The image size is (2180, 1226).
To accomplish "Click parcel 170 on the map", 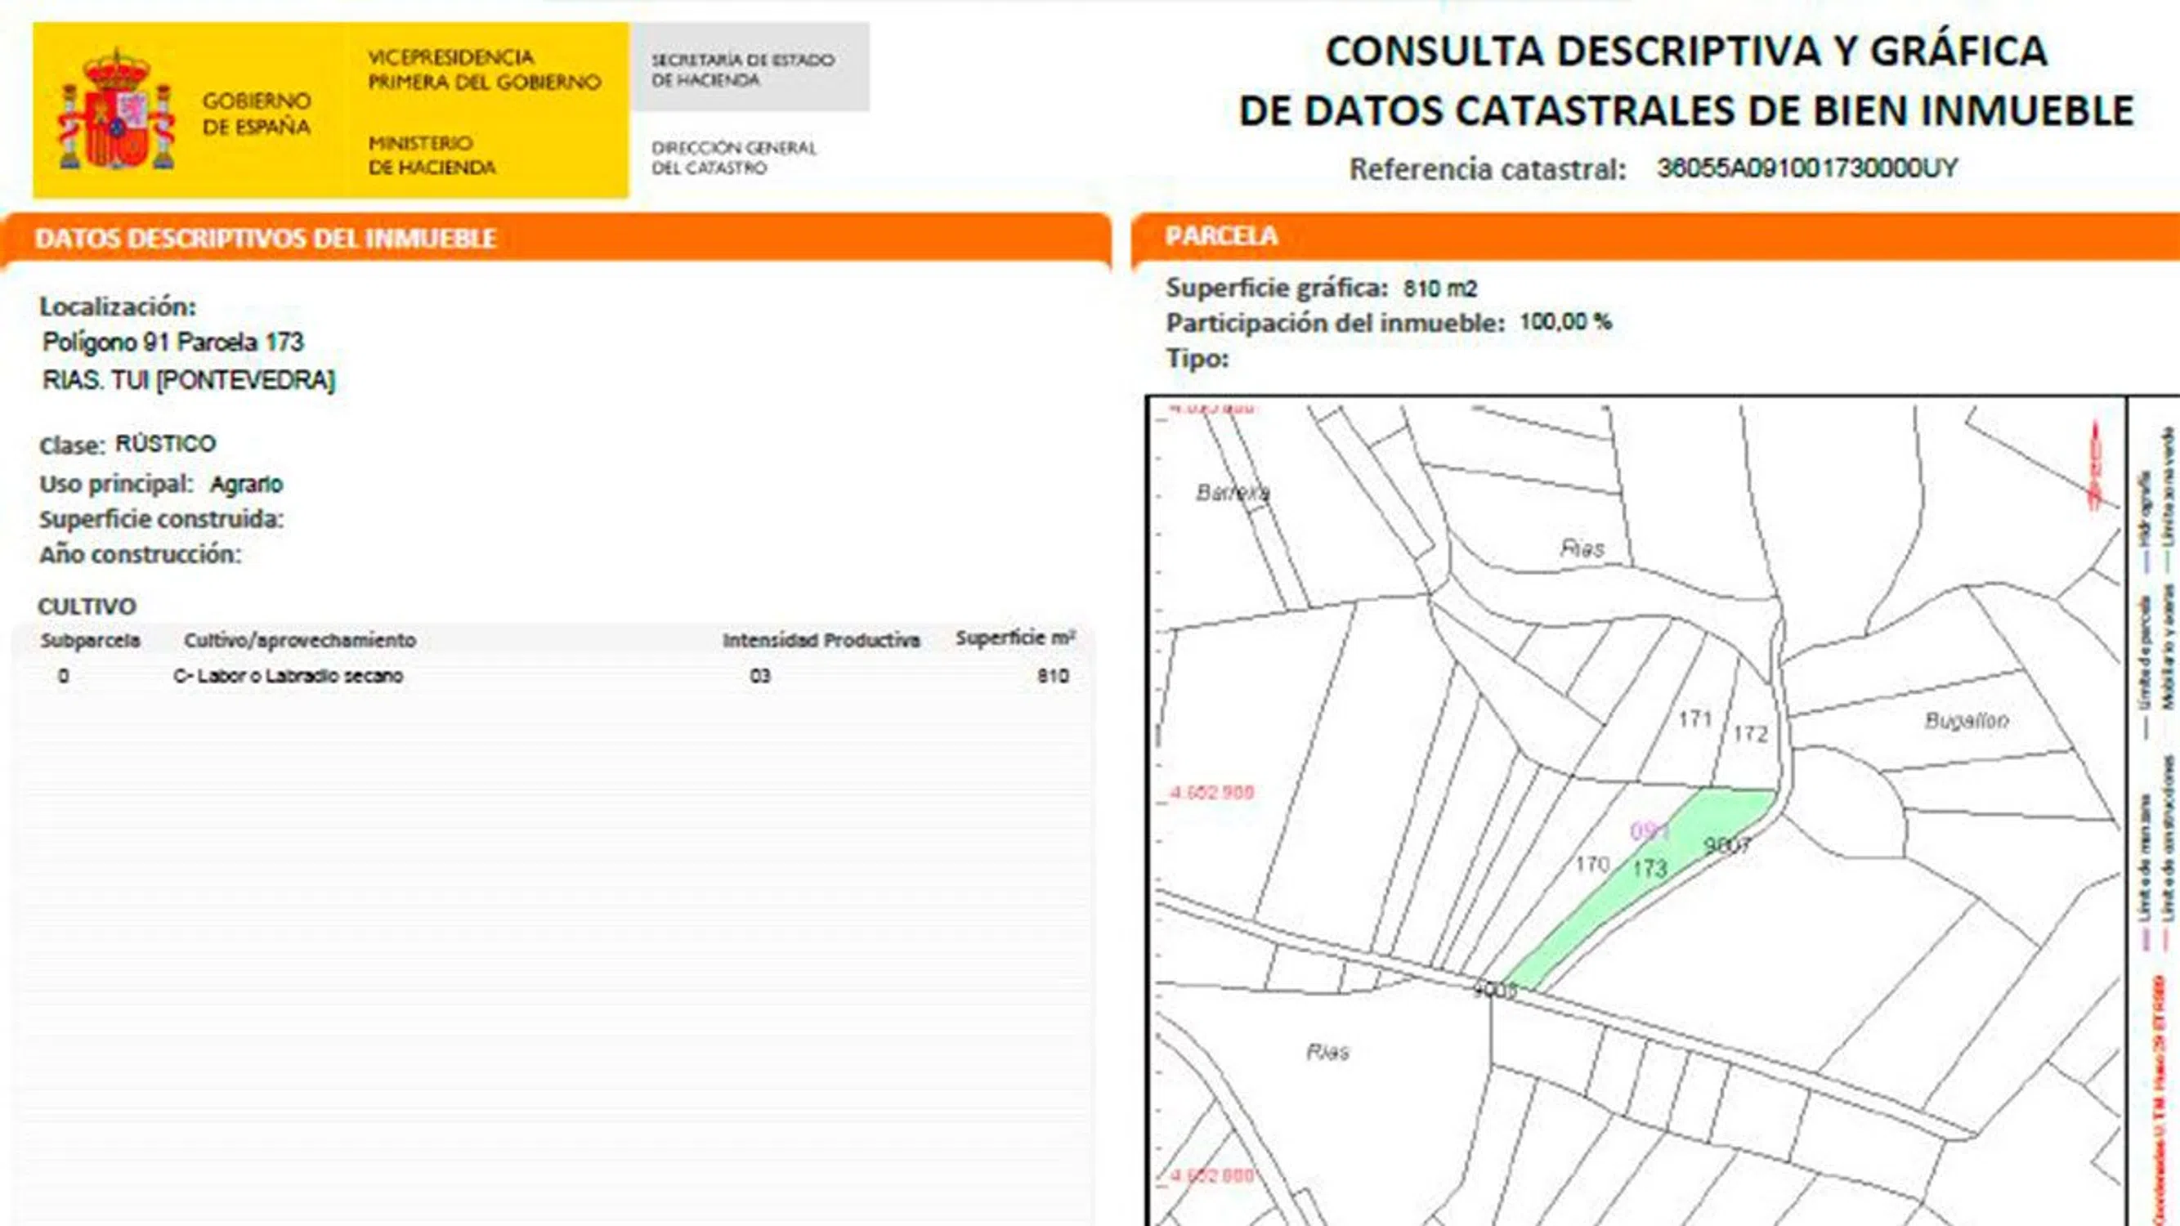I will (x=1591, y=864).
